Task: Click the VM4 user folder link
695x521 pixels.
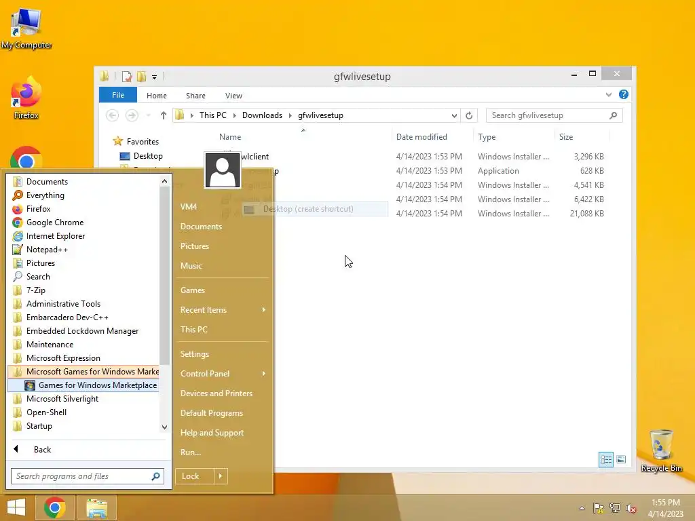Action: (x=223, y=207)
